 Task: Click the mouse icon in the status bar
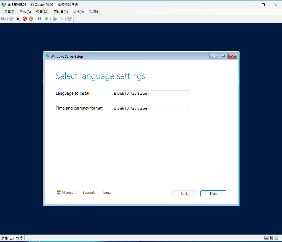click(272, 238)
